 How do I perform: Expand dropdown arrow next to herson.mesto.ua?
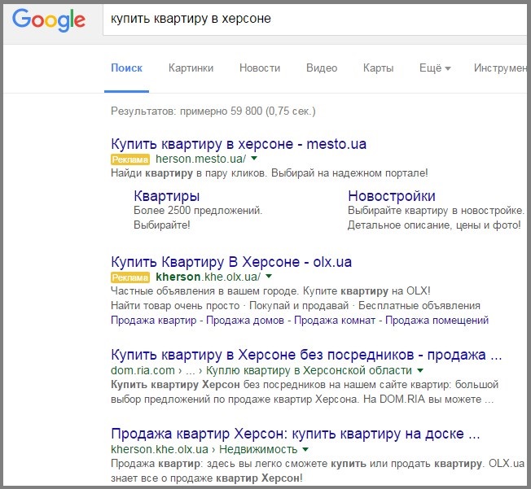pos(254,159)
